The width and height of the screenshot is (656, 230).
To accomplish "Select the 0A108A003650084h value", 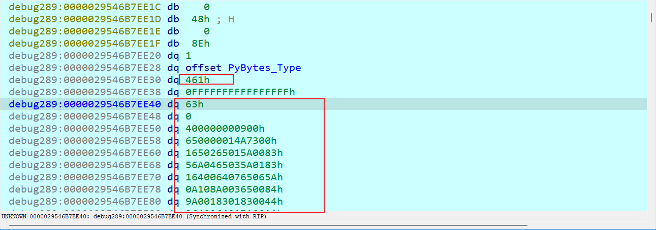I will coord(234,189).
